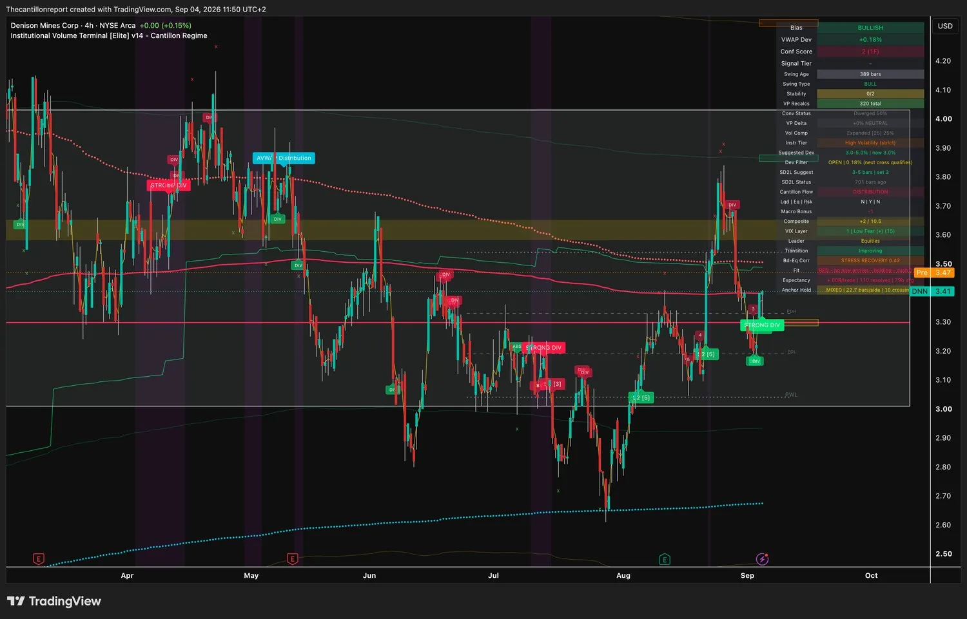Click the Macro Bonus -1 value
Image resolution: width=967 pixels, height=619 pixels.
pyautogui.click(x=870, y=212)
